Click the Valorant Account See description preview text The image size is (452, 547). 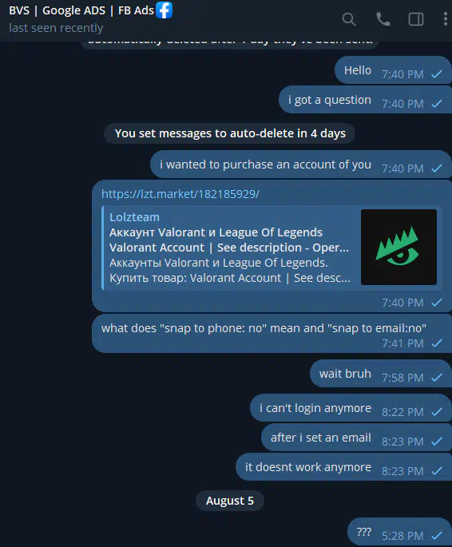point(228,248)
